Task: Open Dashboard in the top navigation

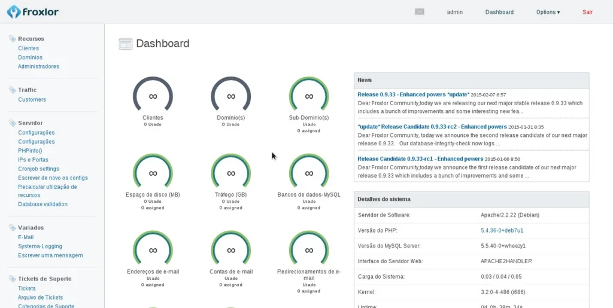Action: coord(499,12)
